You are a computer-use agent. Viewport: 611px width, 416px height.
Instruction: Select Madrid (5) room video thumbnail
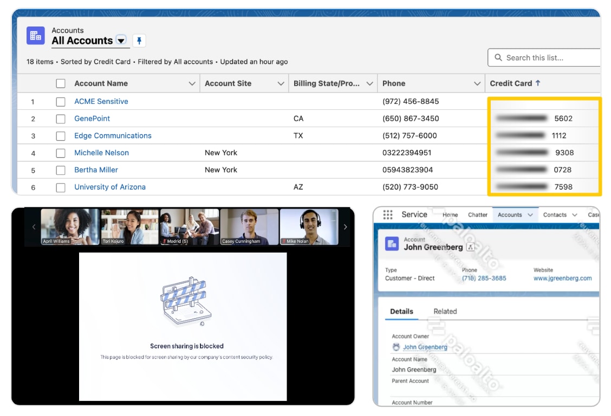coord(190,227)
